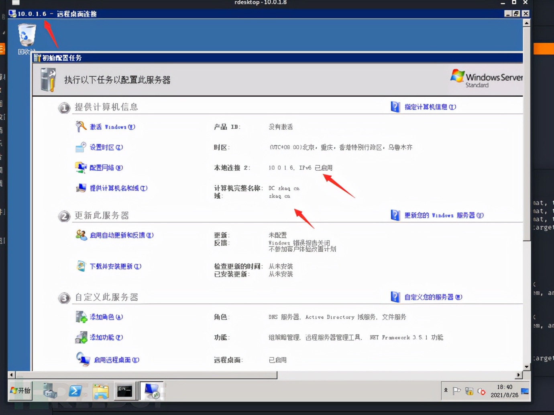Click the Set Time Zone clock icon

click(x=81, y=147)
